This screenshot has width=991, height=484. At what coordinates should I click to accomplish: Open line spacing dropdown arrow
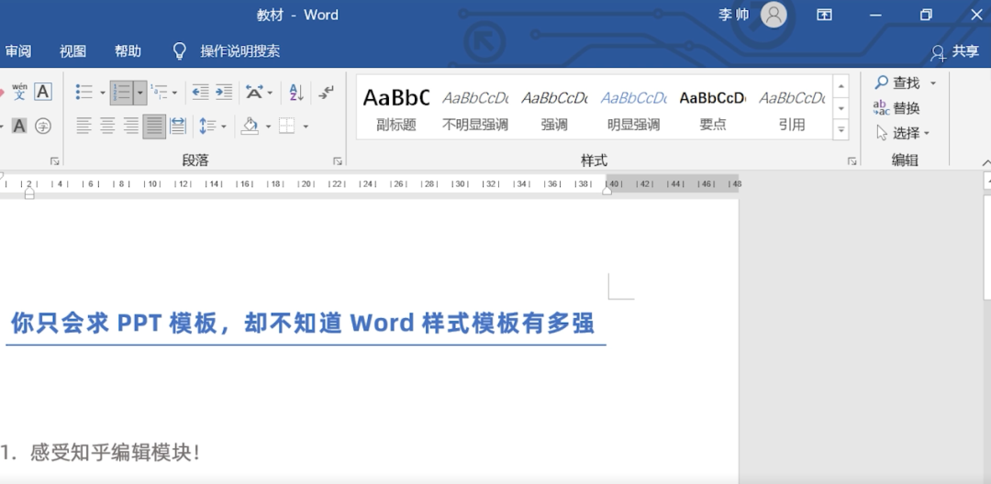pos(224,126)
